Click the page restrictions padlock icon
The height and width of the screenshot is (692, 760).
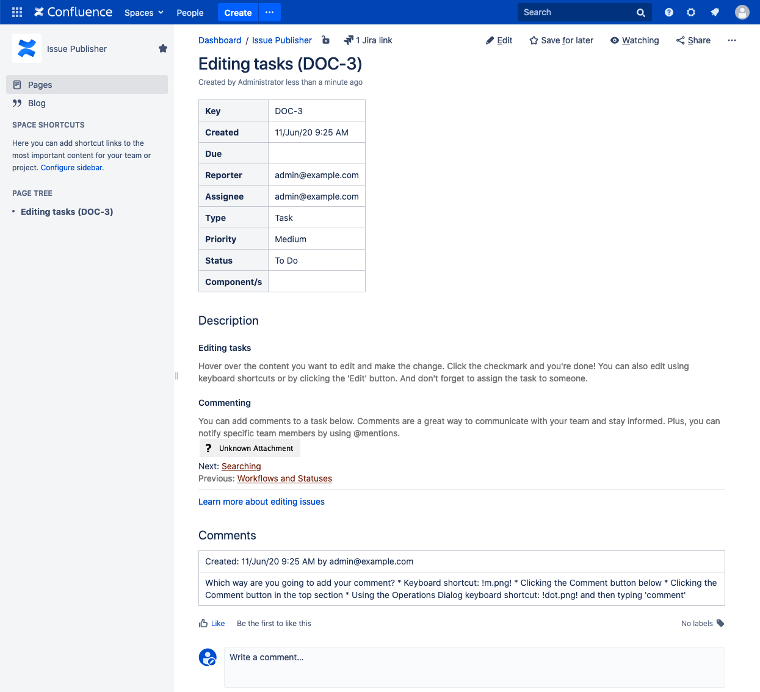click(x=326, y=40)
